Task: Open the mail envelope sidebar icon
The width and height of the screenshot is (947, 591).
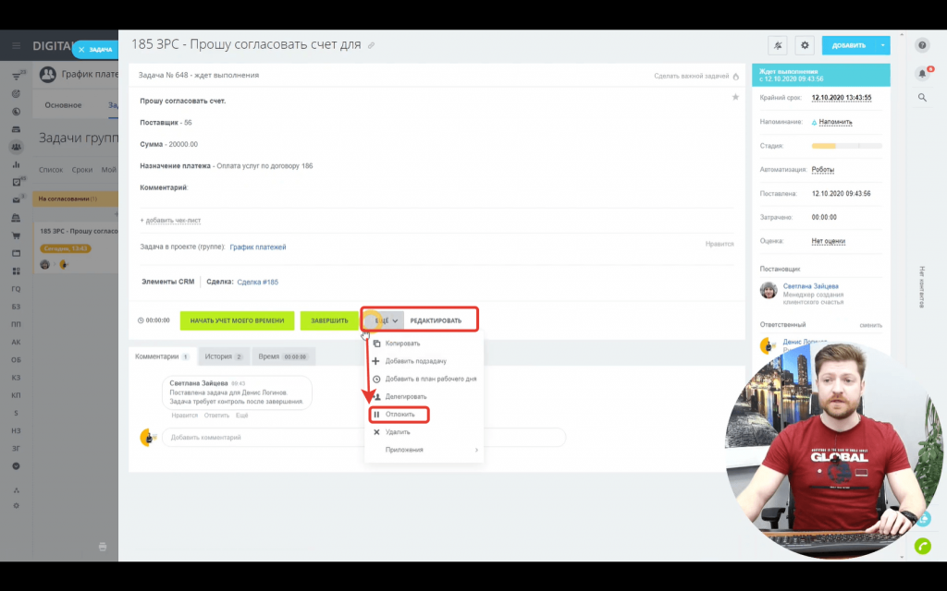Action: coord(17,199)
